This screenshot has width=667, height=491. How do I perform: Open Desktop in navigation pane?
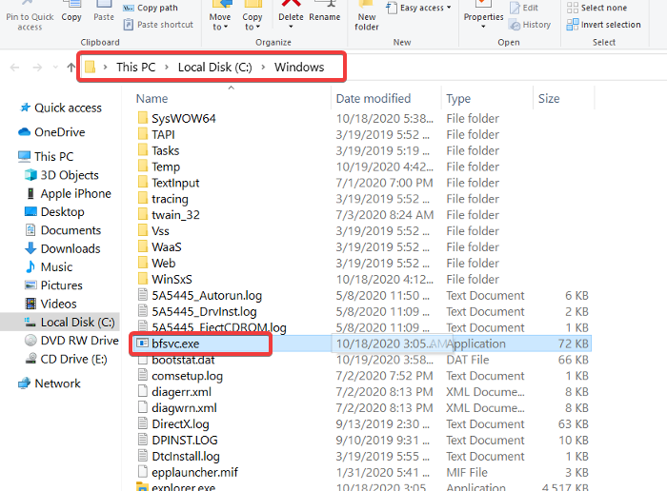coord(54,212)
